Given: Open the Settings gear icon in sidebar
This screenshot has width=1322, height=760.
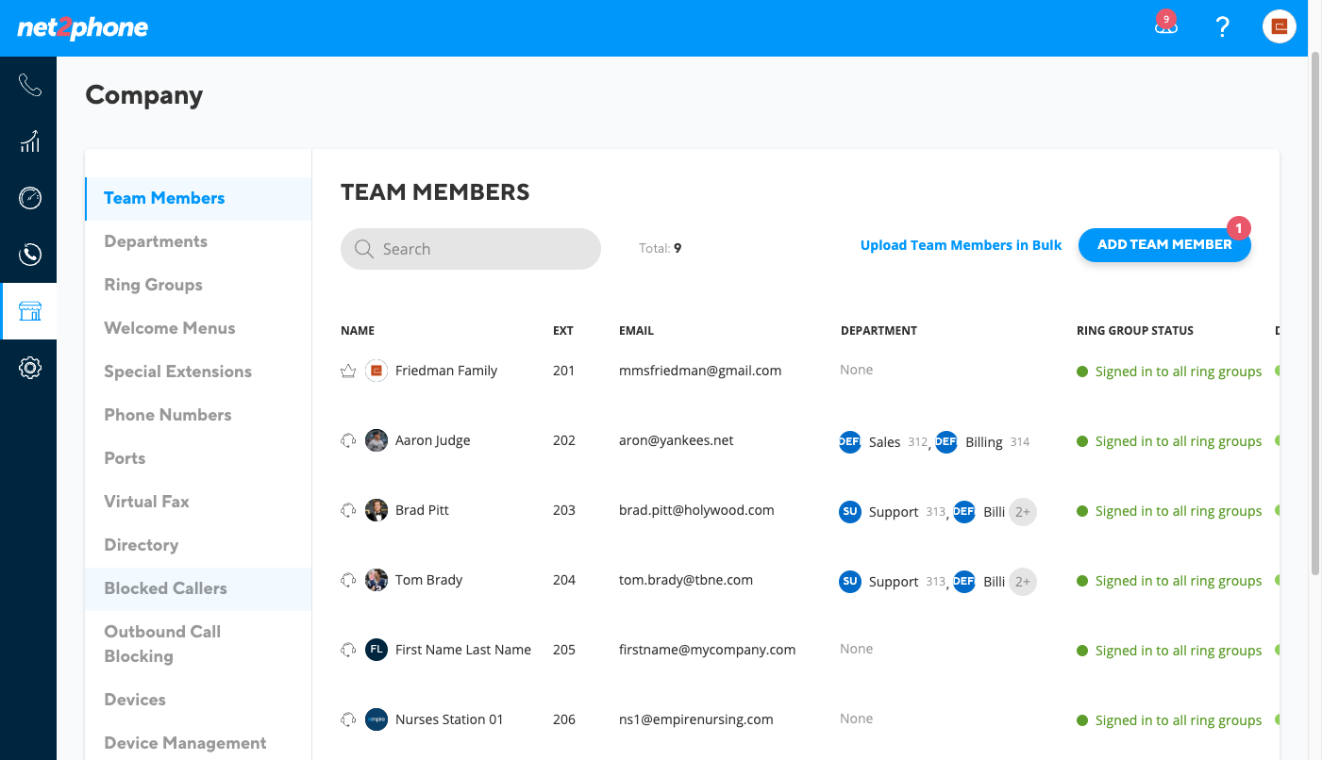Looking at the screenshot, I should coord(29,368).
